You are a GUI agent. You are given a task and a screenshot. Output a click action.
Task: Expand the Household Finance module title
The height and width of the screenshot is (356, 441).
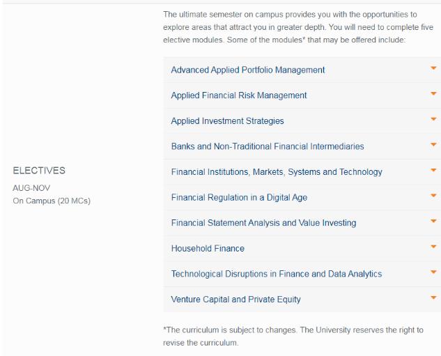click(208, 249)
